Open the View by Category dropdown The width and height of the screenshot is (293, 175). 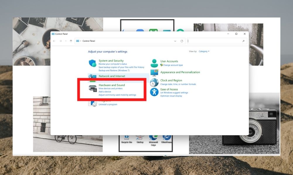204,51
